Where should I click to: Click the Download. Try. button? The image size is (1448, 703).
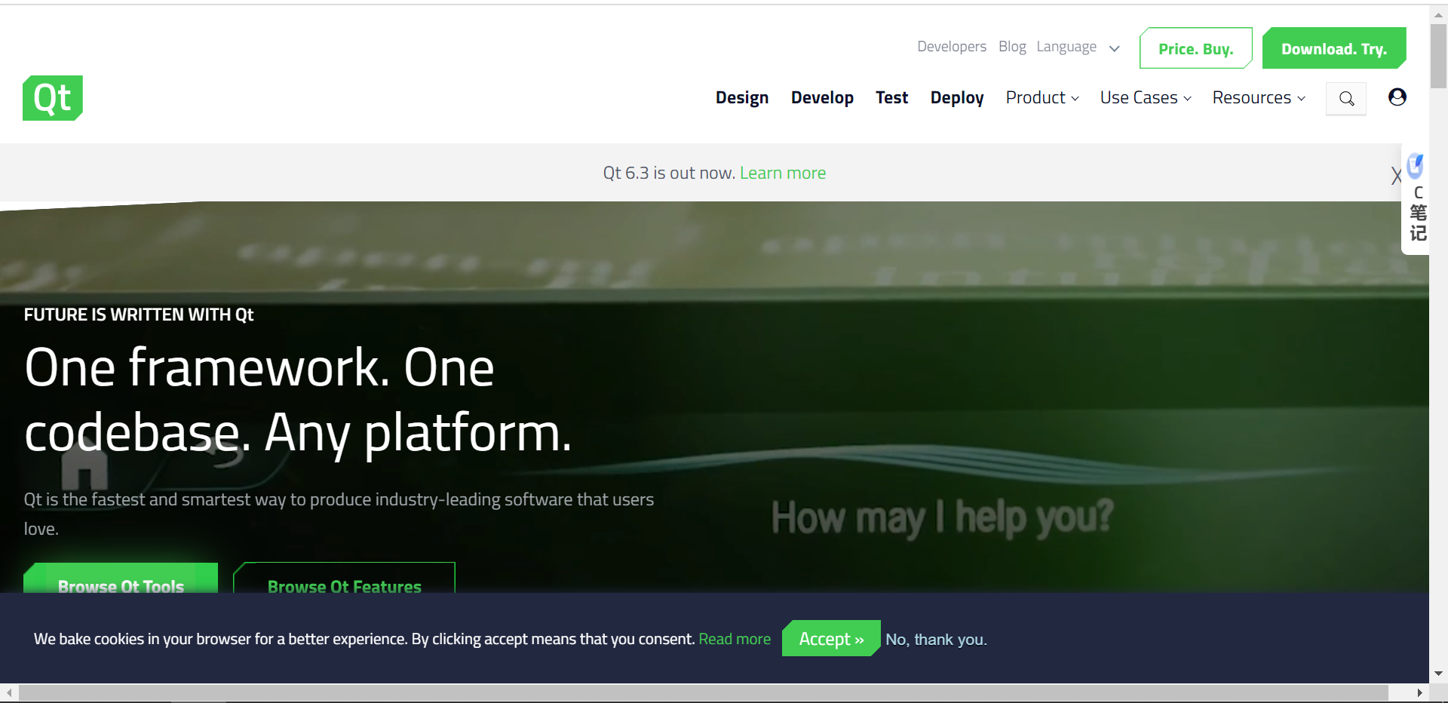click(x=1334, y=48)
